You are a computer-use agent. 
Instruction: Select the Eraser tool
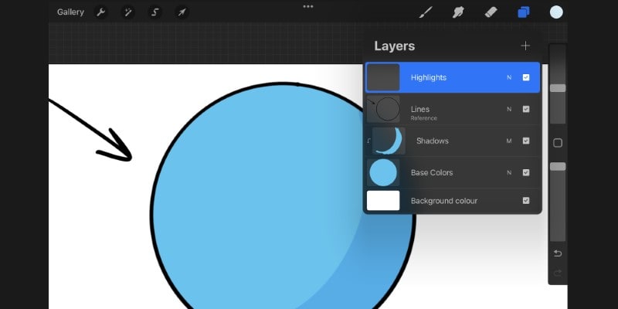click(x=491, y=12)
